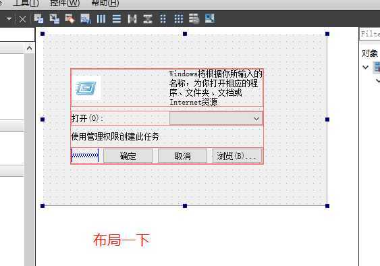
Task: Apply Lay Out Vertically in Splitter
Action: (148, 19)
